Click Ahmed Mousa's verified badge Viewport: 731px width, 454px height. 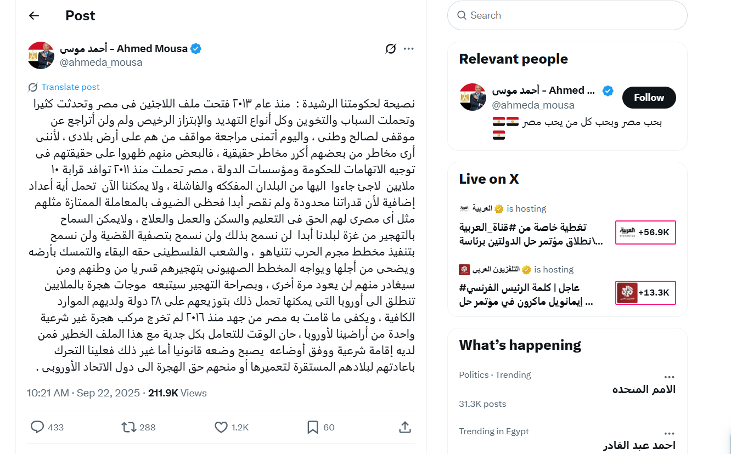[195, 48]
